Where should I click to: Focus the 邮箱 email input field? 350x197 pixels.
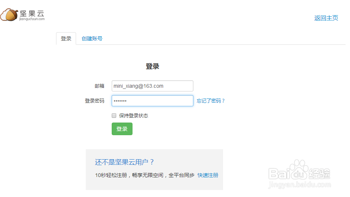(x=153, y=86)
